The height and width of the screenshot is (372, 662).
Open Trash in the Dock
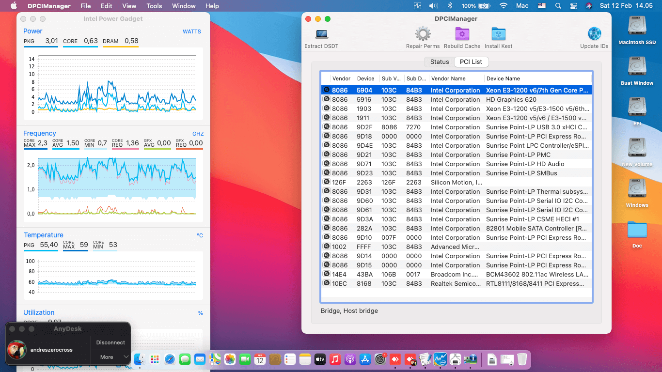521,359
